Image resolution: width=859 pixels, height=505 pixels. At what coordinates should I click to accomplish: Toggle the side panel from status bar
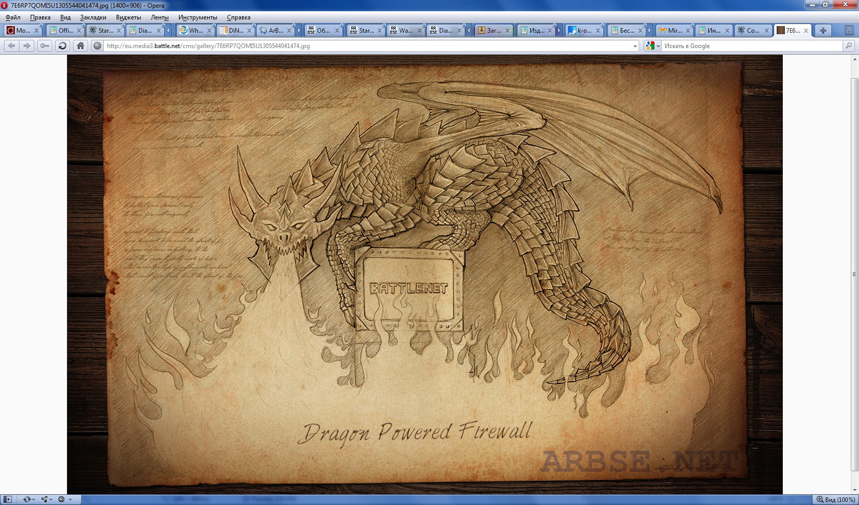coord(8,499)
